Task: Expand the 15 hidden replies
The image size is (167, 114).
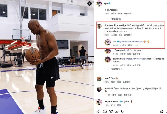Action: 117,69
